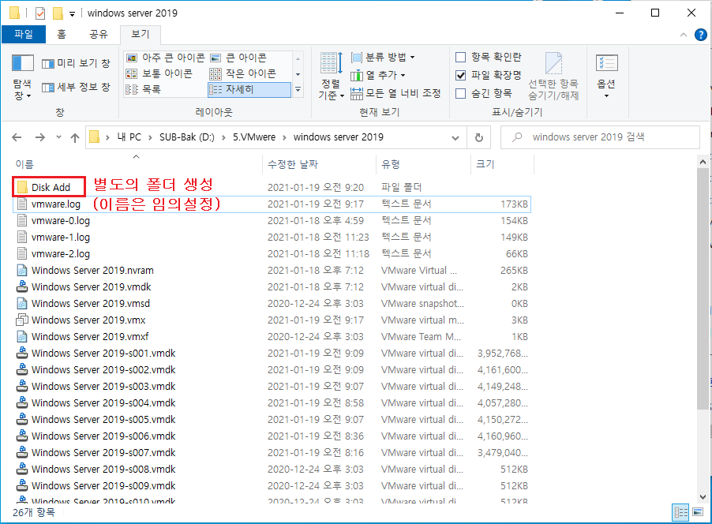Select the View (보기) ribbon tab

(141, 34)
